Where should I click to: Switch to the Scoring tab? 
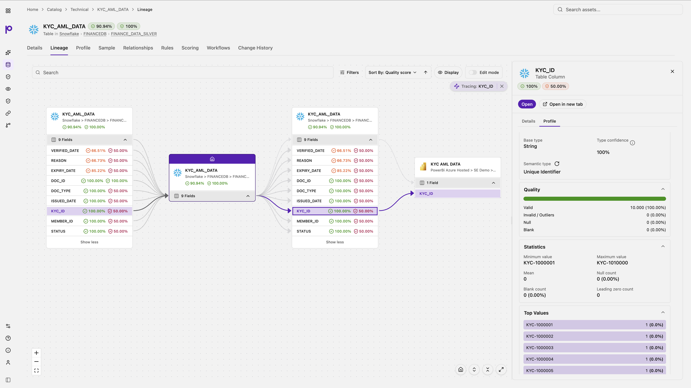(x=190, y=48)
